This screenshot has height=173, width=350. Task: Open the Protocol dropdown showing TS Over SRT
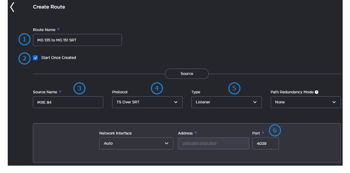[x=147, y=102]
